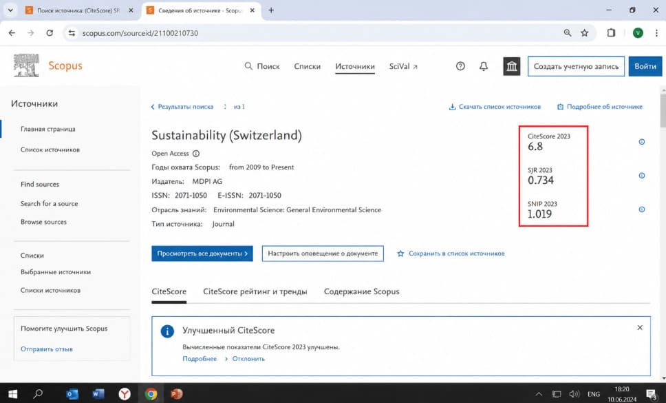Open the Поиск search menu item
Screen dimensions: 666x403
click(x=262, y=66)
